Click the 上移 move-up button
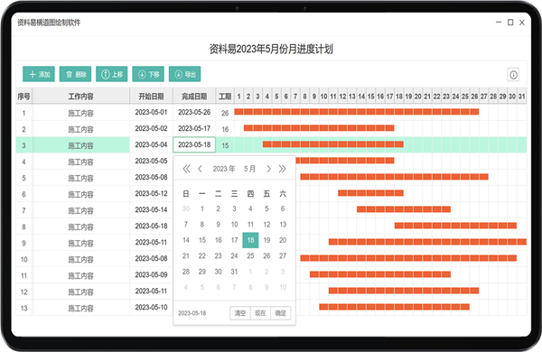The height and width of the screenshot is (352, 542). pyautogui.click(x=112, y=74)
